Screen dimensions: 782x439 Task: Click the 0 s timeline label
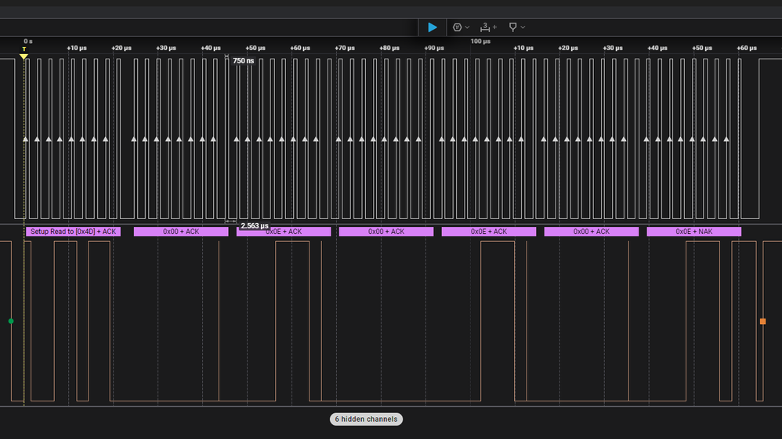28,41
